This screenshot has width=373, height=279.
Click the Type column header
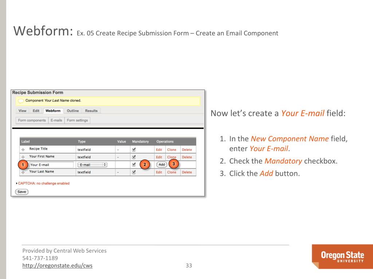(x=82, y=141)
